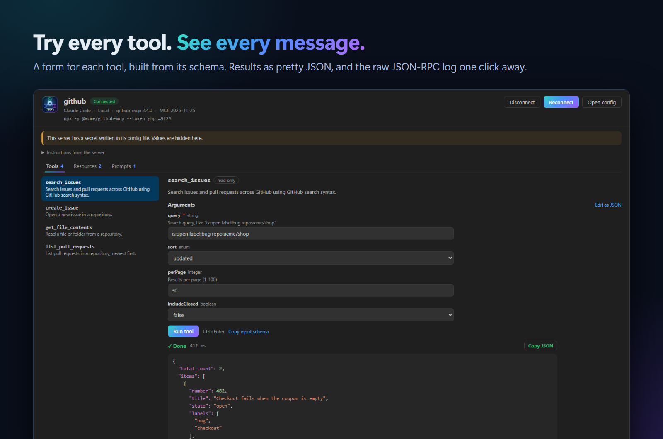663x439 pixels.
Task: Click the Disconnect button
Action: click(522, 102)
